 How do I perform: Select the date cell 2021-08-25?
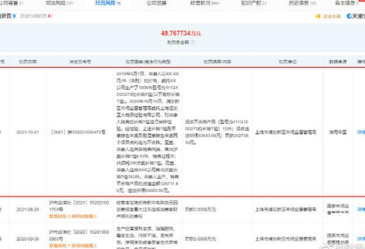click(28, 209)
